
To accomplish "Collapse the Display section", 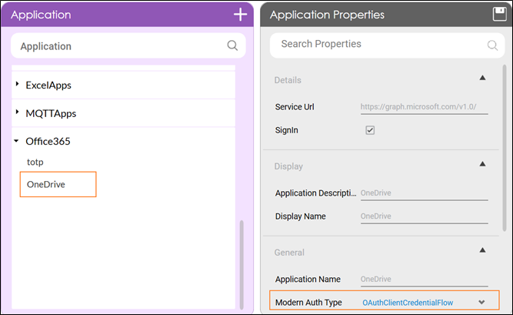I will [x=482, y=164].
